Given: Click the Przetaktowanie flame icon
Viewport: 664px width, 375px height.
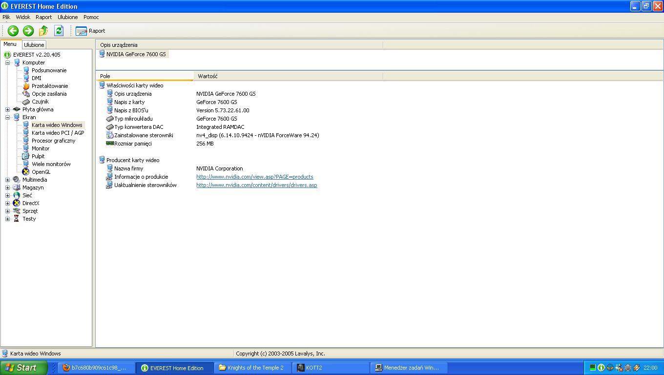Looking at the screenshot, I should [x=26, y=86].
